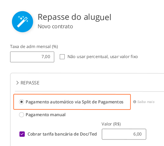
Task: Click 'Pagamento automático via Split de Pagamentos' label
Action: click(74, 102)
